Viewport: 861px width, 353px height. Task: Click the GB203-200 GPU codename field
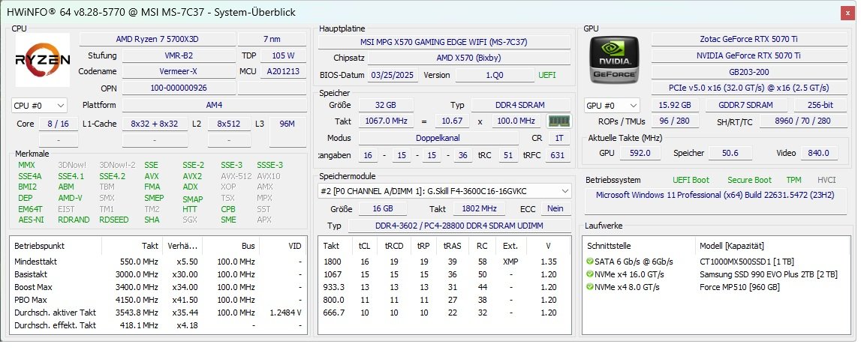(x=750, y=72)
